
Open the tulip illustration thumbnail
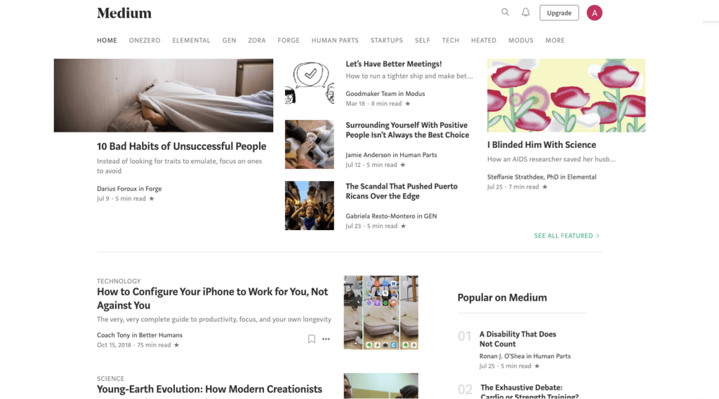coord(567,95)
